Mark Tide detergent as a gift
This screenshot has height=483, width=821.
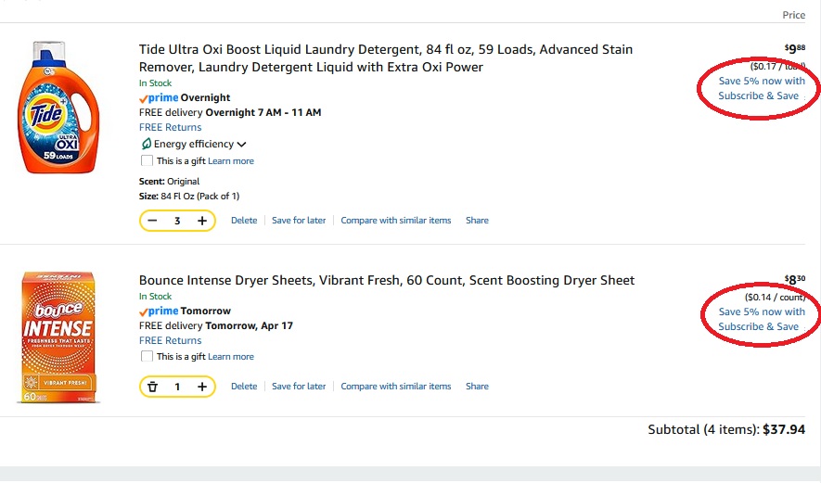147,161
